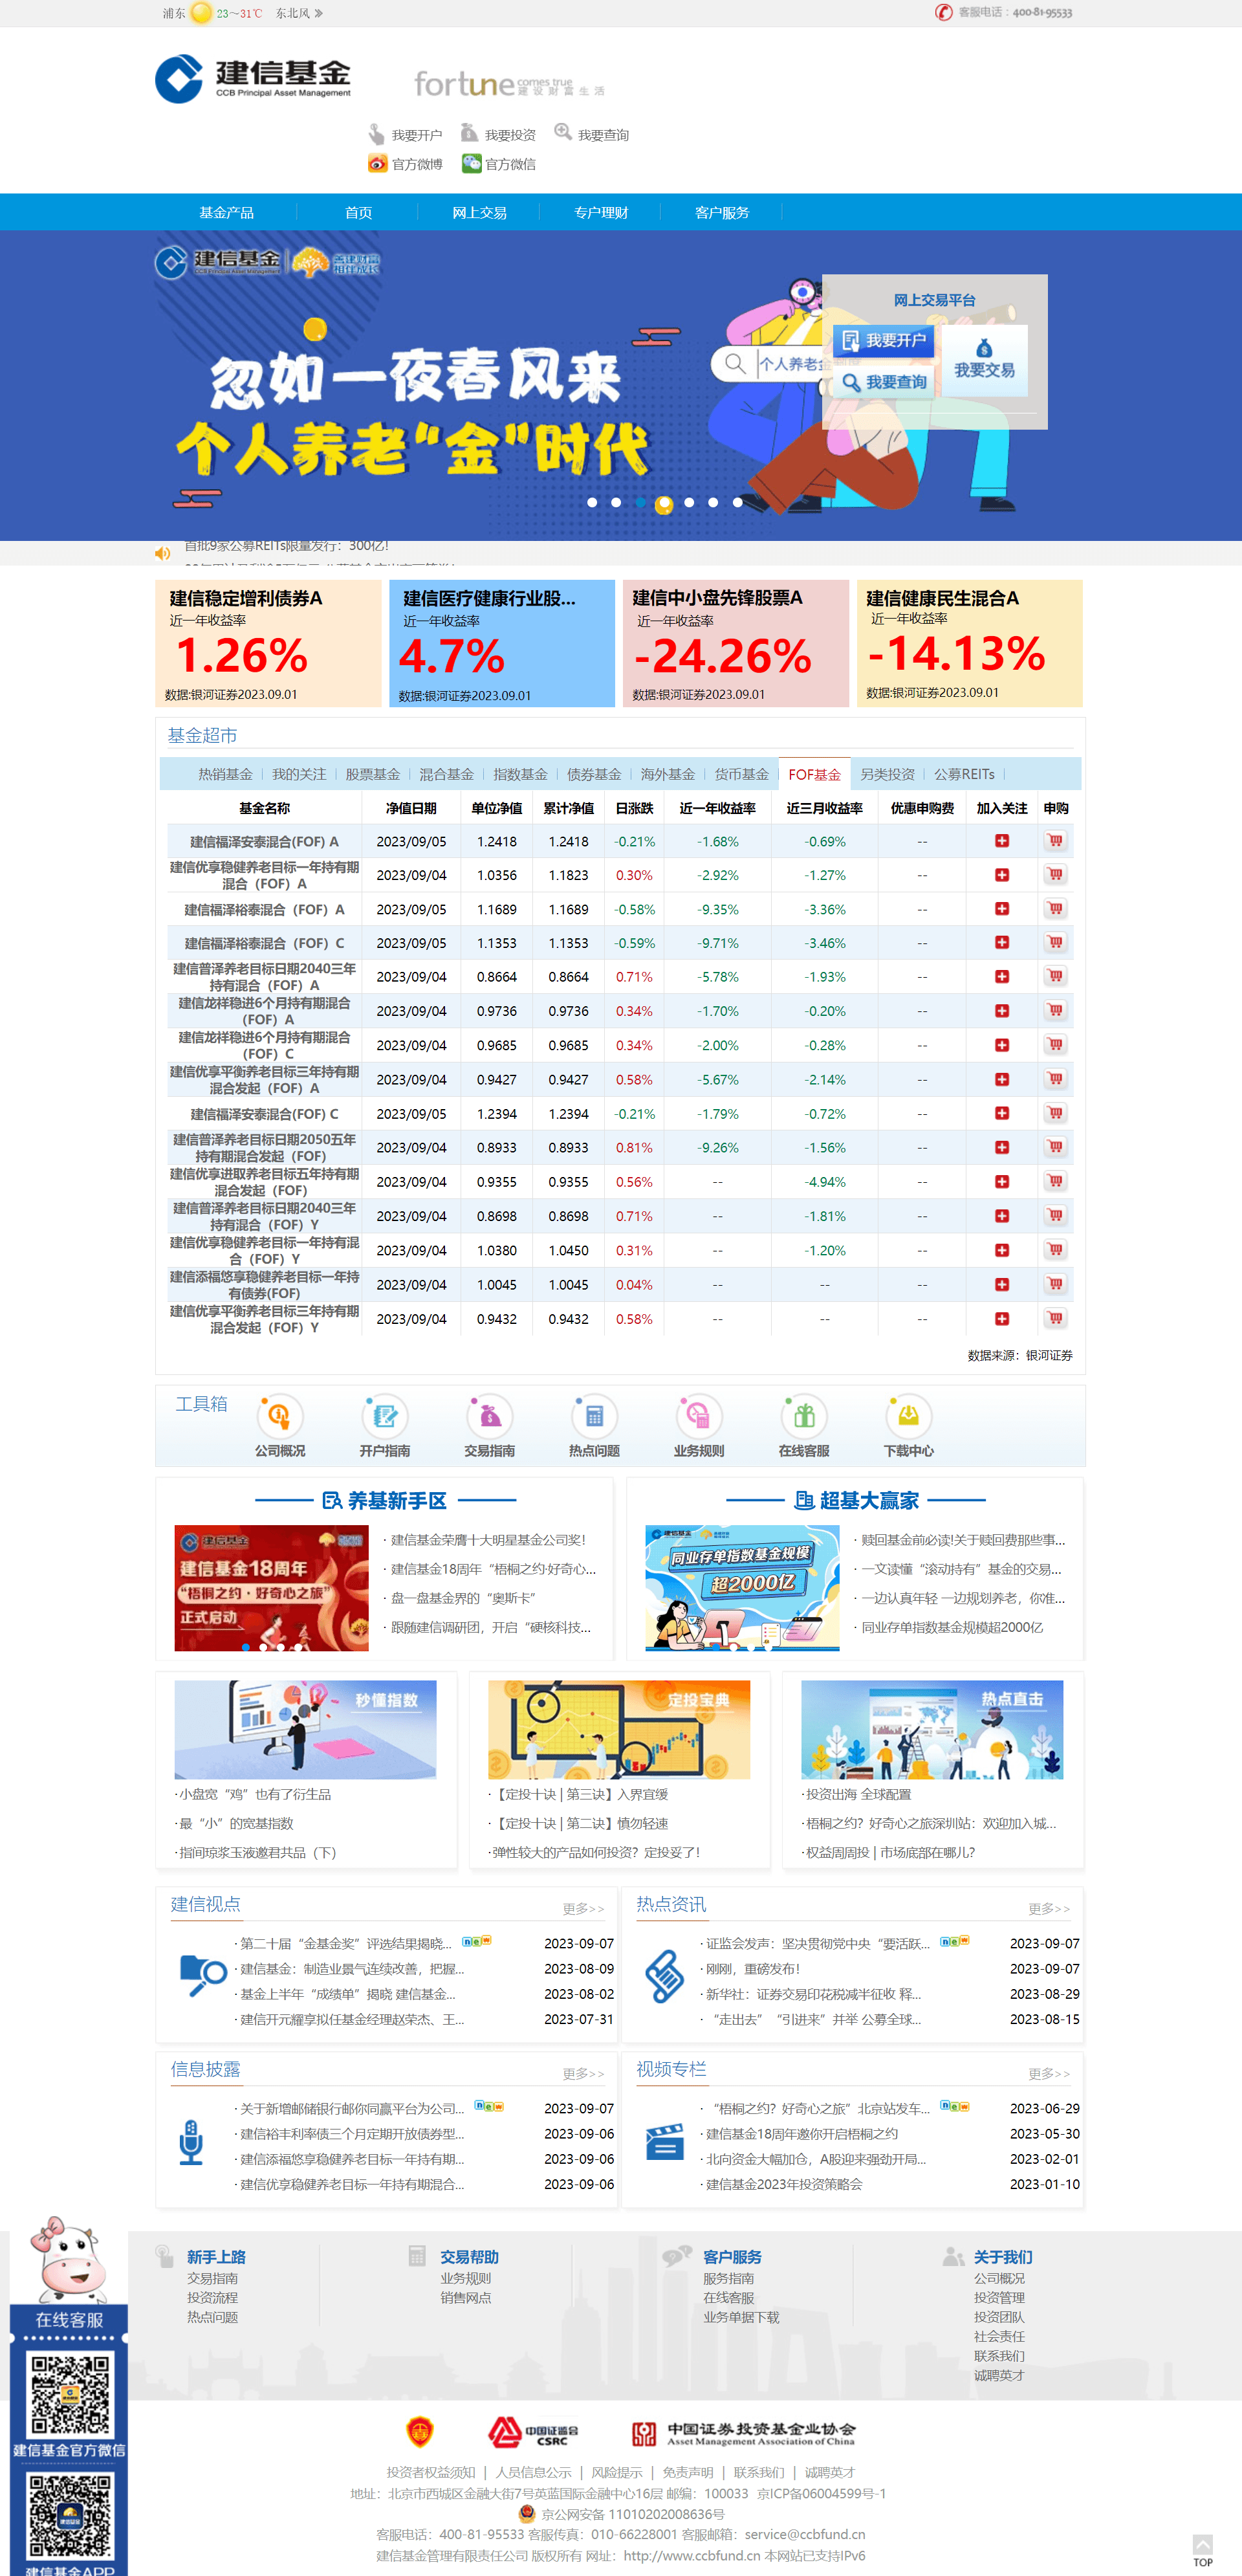Select the highlighted orange banner carousel dot
This screenshot has height=2576, width=1242.
664,505
